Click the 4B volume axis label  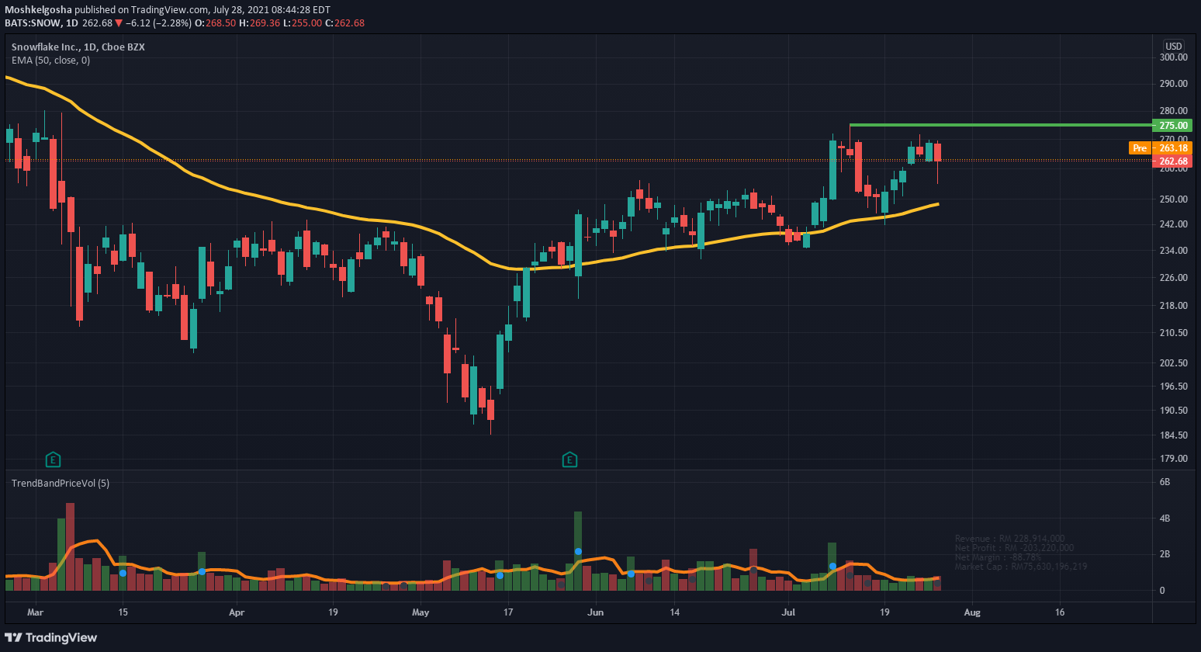pos(1165,518)
